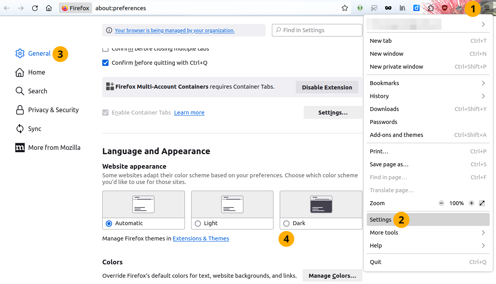This screenshot has height=284, width=496.
Task: Select the Dark website appearance option
Action: pos(286,223)
